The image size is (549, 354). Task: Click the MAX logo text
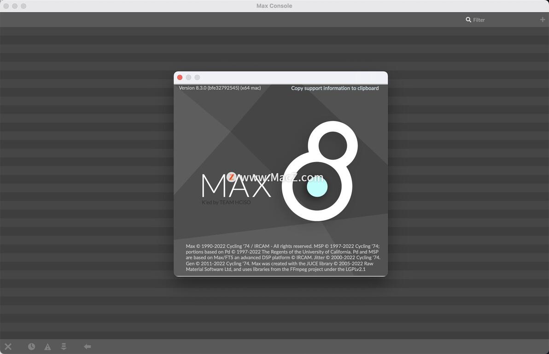click(236, 186)
